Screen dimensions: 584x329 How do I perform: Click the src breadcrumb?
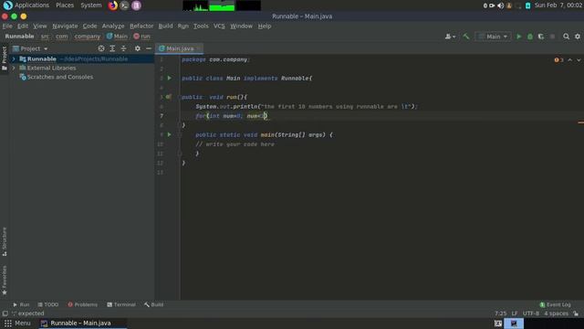(45, 37)
